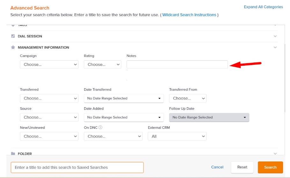Open the External CRM dropdown
Viewport: 290px width, 178px height.
(177, 136)
